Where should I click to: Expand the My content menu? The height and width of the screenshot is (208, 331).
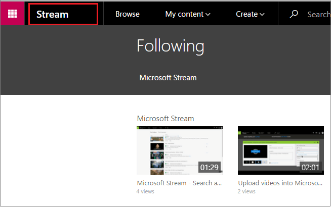tap(188, 14)
